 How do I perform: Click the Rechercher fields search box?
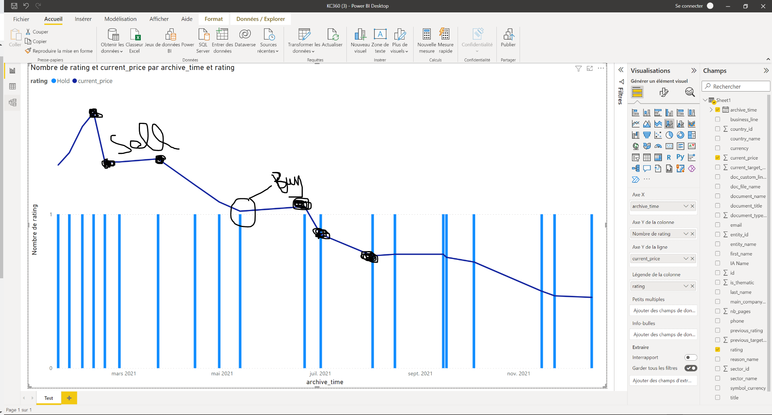(x=736, y=86)
